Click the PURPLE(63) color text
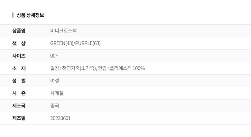This screenshot has height=137, width=251. [x=88, y=43]
